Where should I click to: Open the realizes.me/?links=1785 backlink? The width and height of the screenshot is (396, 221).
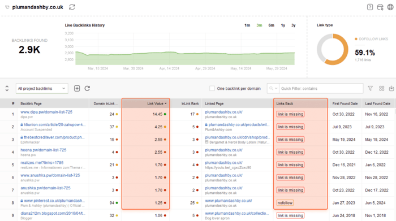pyautogui.click(x=42, y=162)
